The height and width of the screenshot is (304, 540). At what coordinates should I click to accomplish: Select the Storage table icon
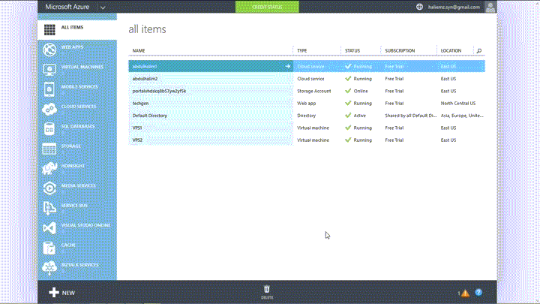tap(49, 149)
